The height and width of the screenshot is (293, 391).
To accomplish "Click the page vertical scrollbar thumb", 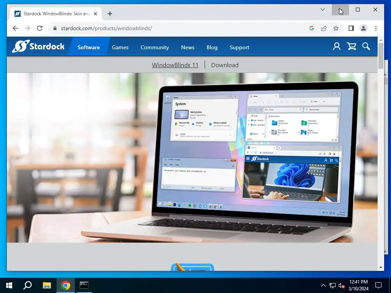I will click(x=381, y=56).
